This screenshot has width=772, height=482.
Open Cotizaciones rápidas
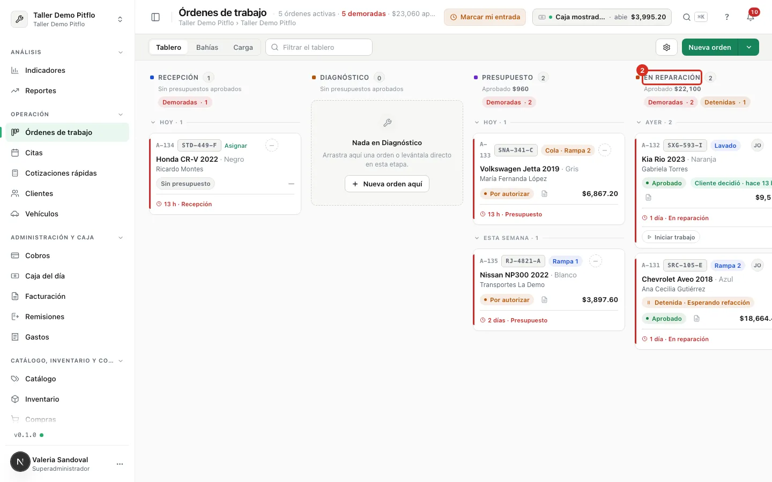[x=67, y=173]
